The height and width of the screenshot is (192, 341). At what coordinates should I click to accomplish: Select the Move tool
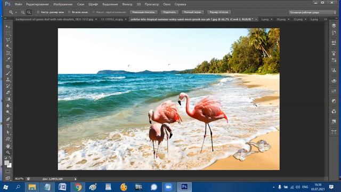(x=8, y=27)
